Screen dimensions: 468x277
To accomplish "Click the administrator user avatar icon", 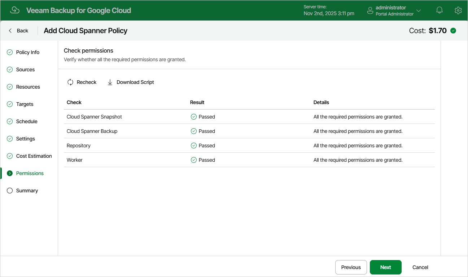I will coord(370,10).
